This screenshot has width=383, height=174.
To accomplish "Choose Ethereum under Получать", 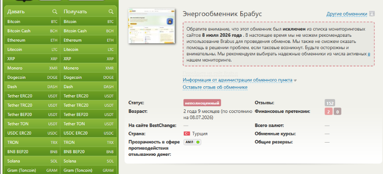I will (x=89, y=40).
